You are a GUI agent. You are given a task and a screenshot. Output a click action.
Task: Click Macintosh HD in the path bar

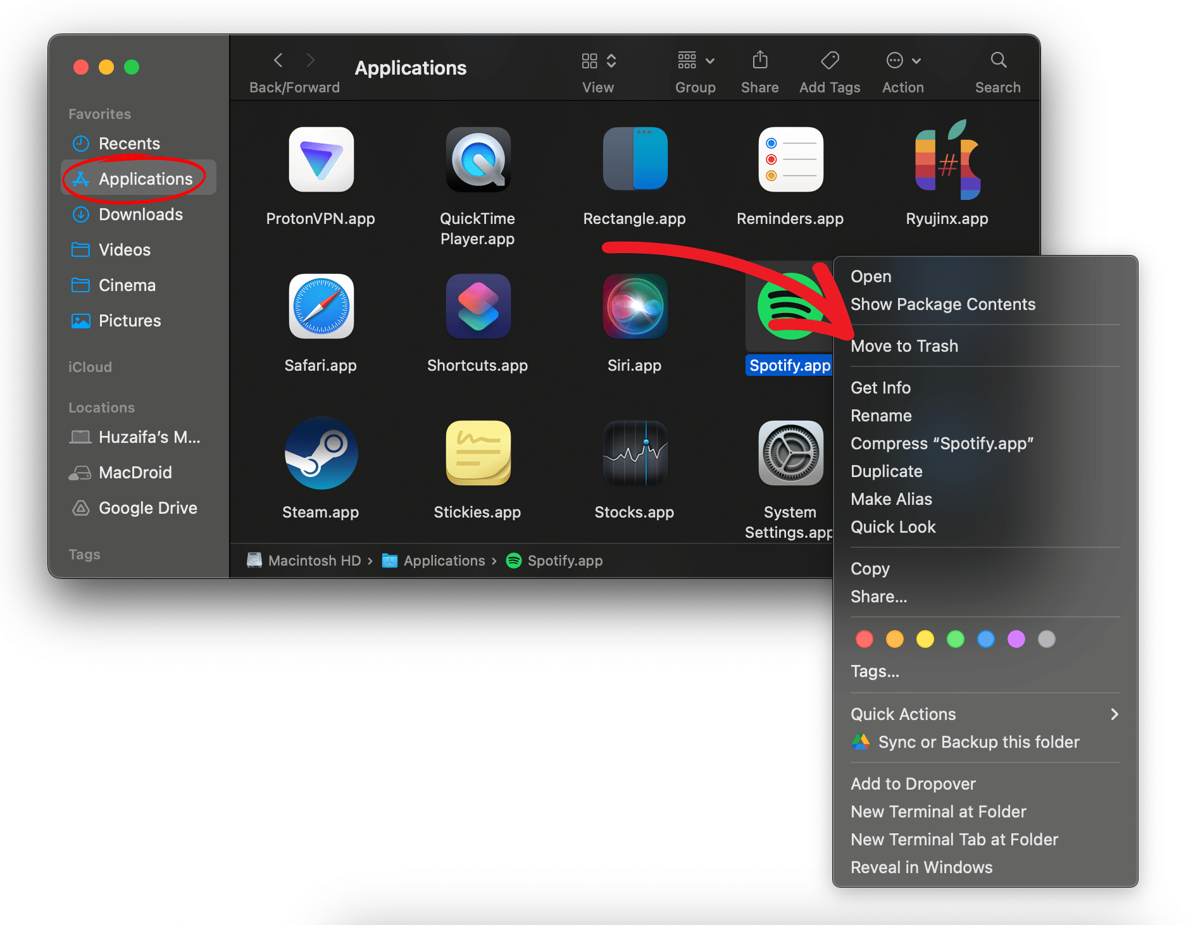[314, 561]
